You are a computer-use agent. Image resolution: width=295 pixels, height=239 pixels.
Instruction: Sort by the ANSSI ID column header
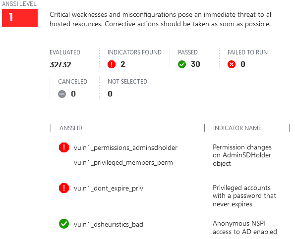pyautogui.click(x=71, y=128)
